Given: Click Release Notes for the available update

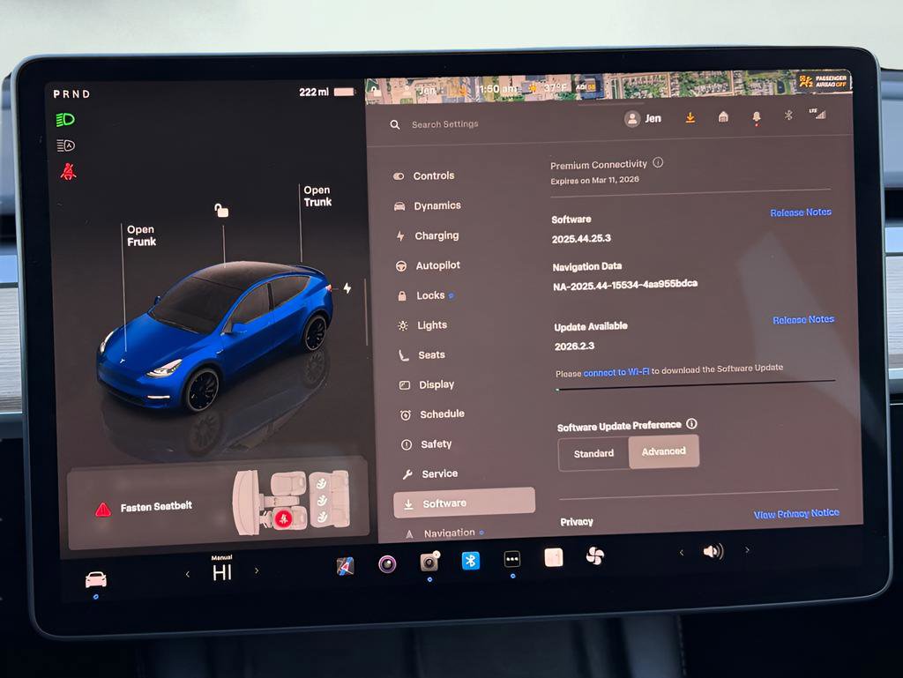Looking at the screenshot, I should click(x=802, y=319).
